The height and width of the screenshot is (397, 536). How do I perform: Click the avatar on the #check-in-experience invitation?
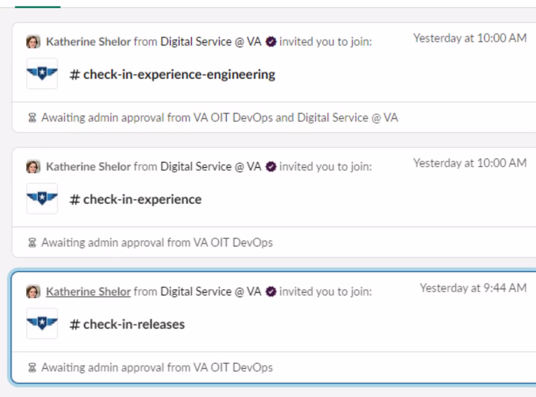(x=33, y=166)
